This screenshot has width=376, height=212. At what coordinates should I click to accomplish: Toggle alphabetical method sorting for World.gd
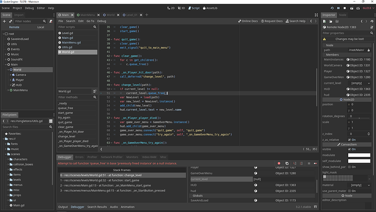pyautogui.click(x=95, y=92)
